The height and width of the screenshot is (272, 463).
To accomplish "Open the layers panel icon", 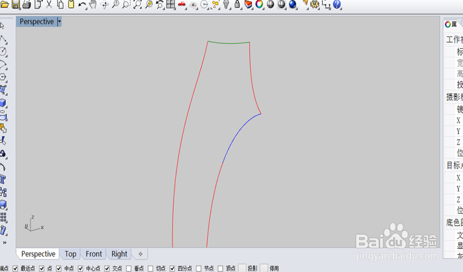I will coord(248,5).
